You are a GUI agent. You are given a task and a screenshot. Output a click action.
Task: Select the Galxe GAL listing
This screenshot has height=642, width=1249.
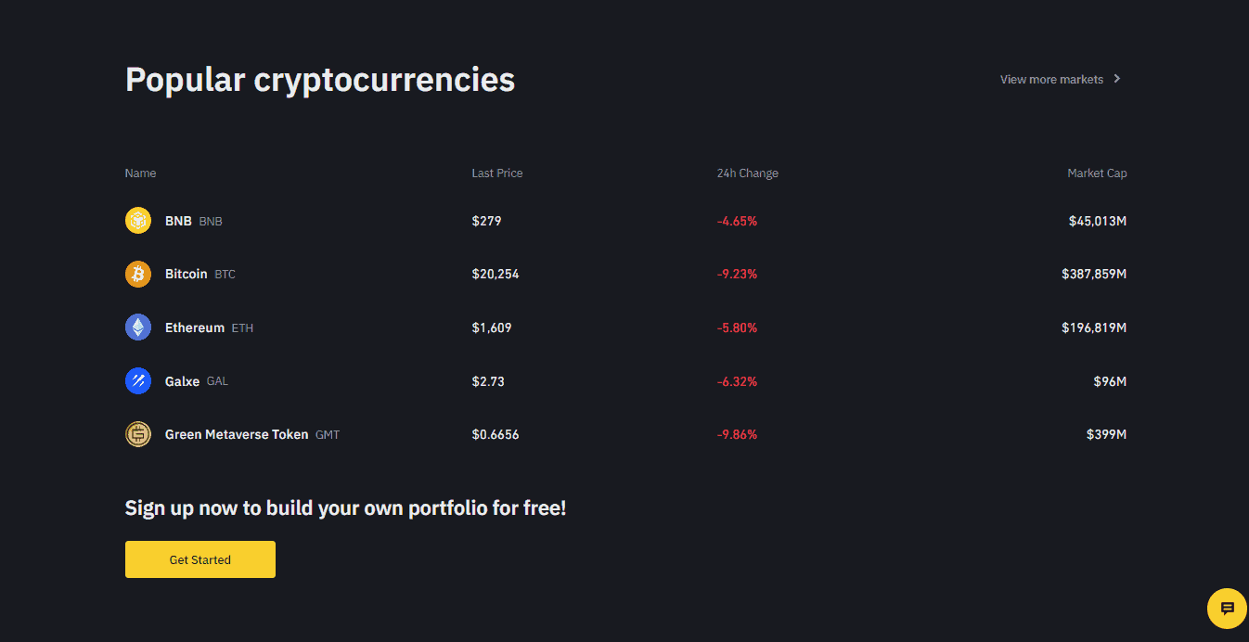[197, 380]
